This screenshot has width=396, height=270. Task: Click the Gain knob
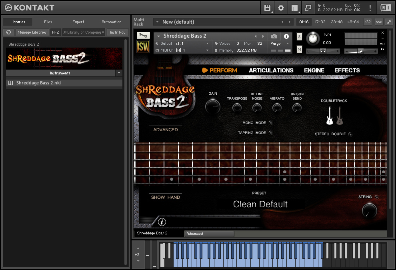coord(212,107)
